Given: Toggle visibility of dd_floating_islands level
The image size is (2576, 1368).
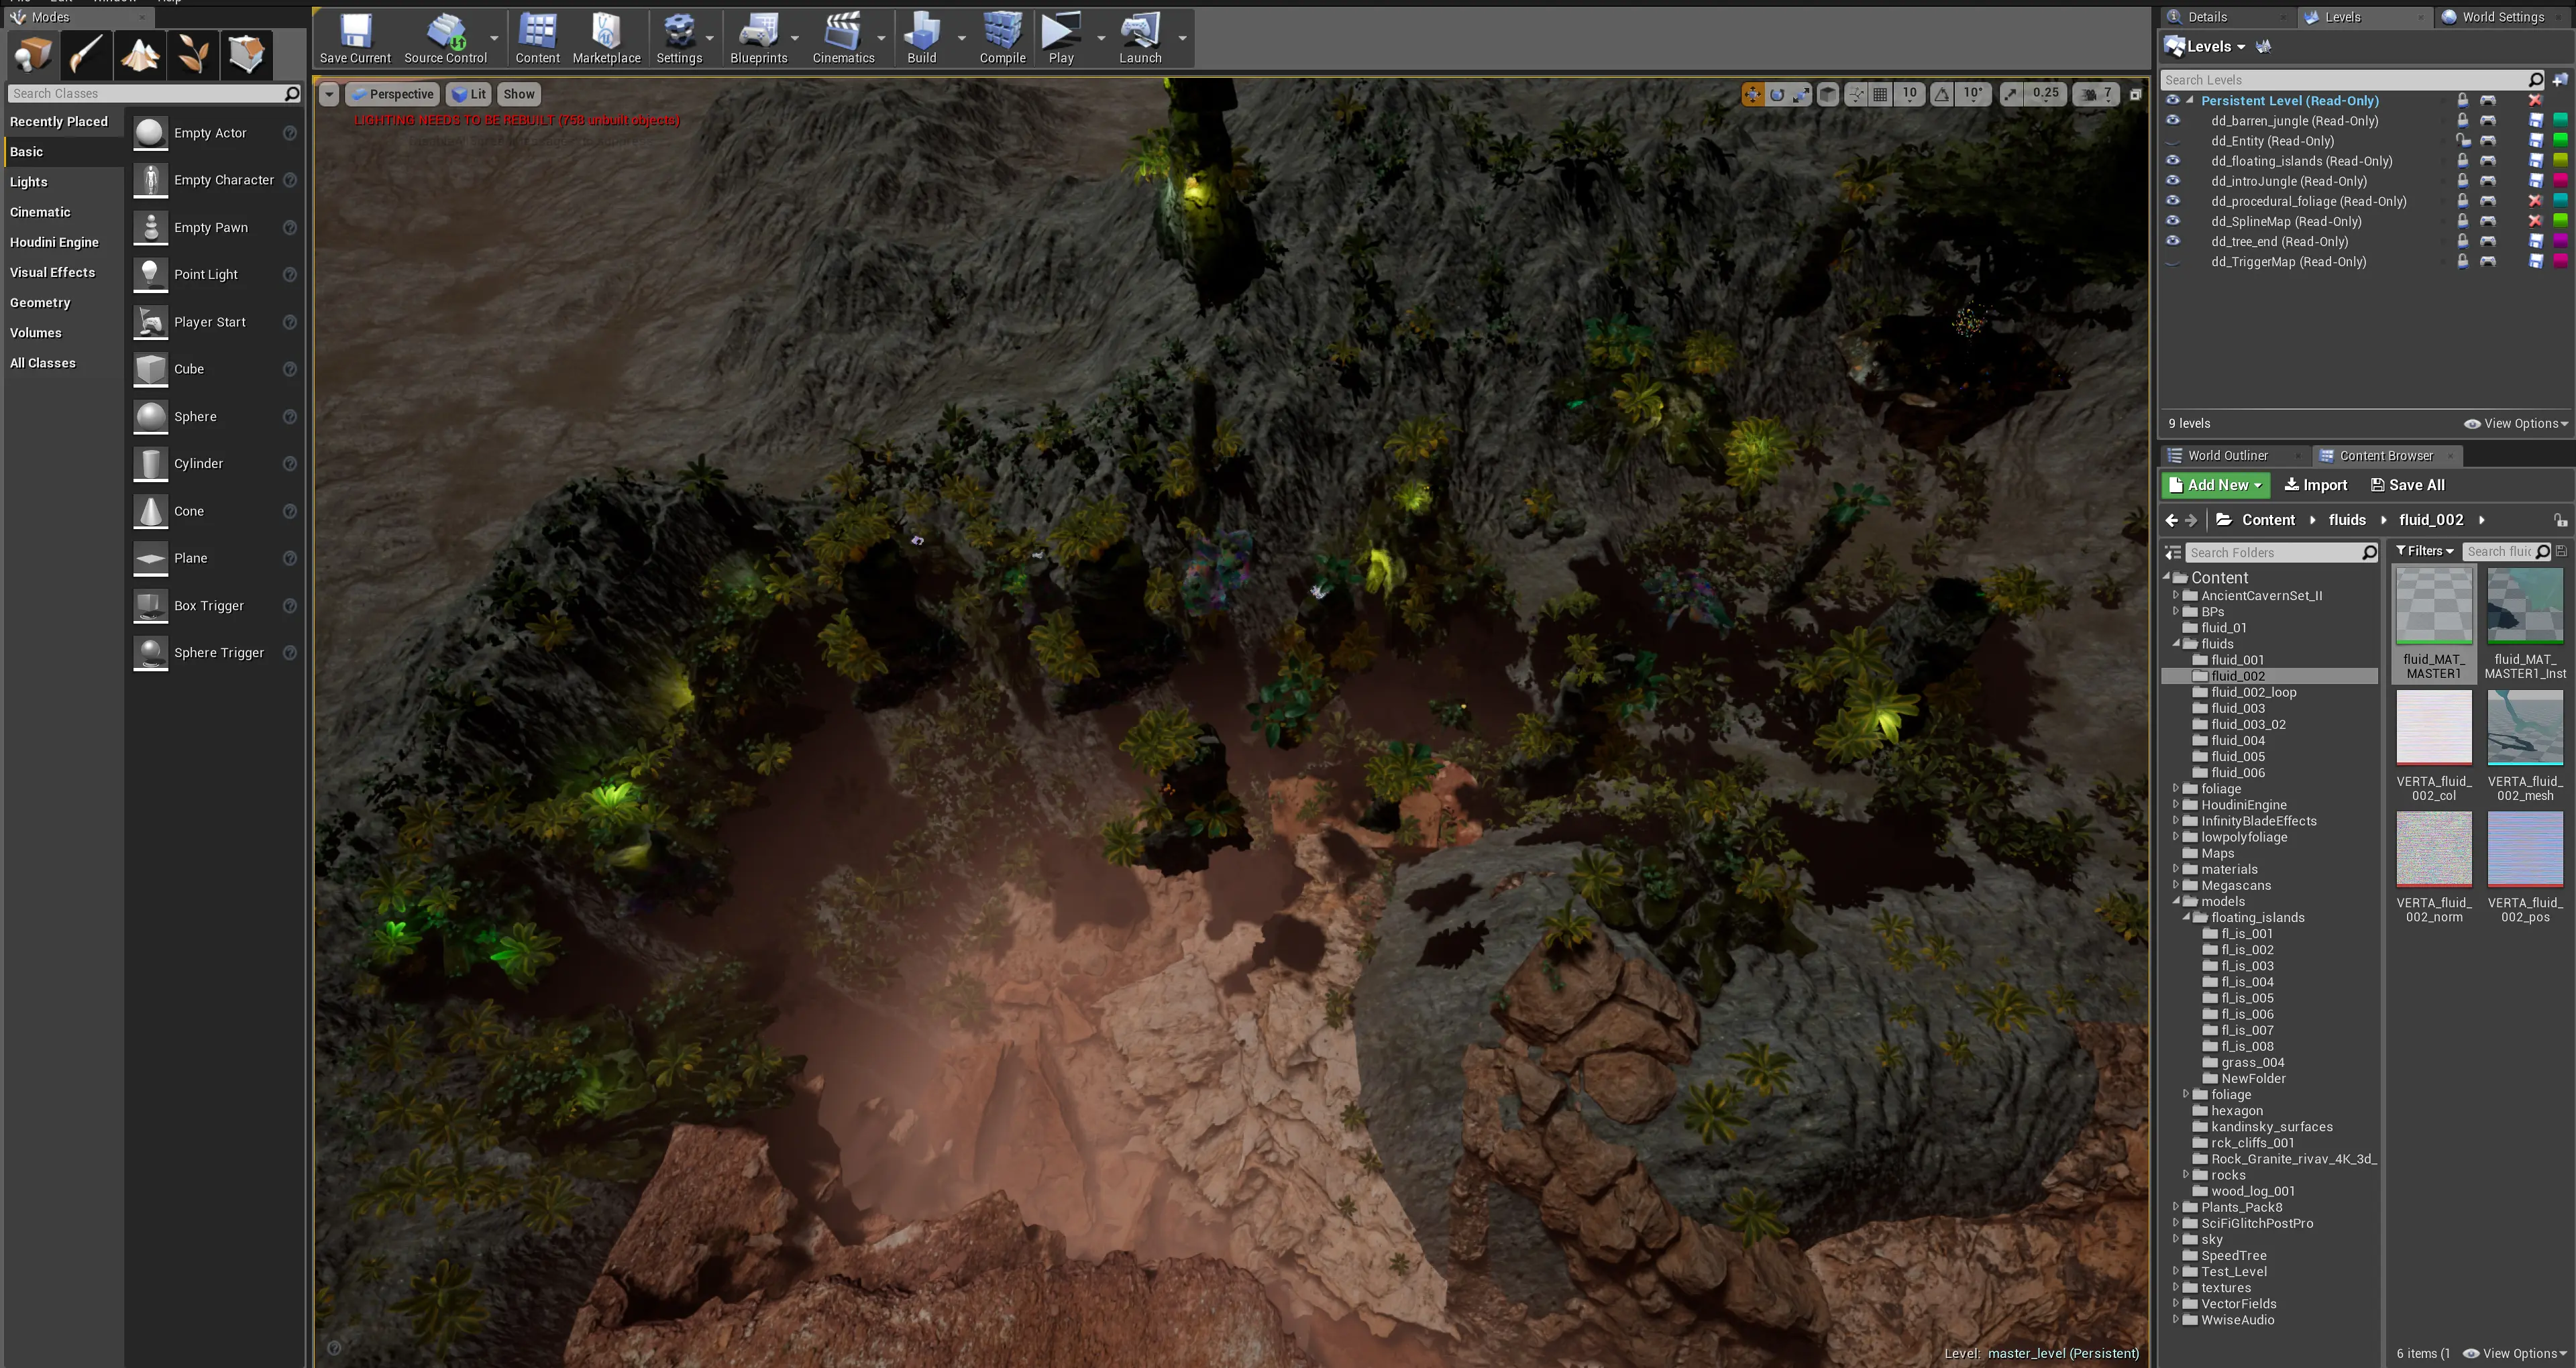Looking at the screenshot, I should 2172,160.
